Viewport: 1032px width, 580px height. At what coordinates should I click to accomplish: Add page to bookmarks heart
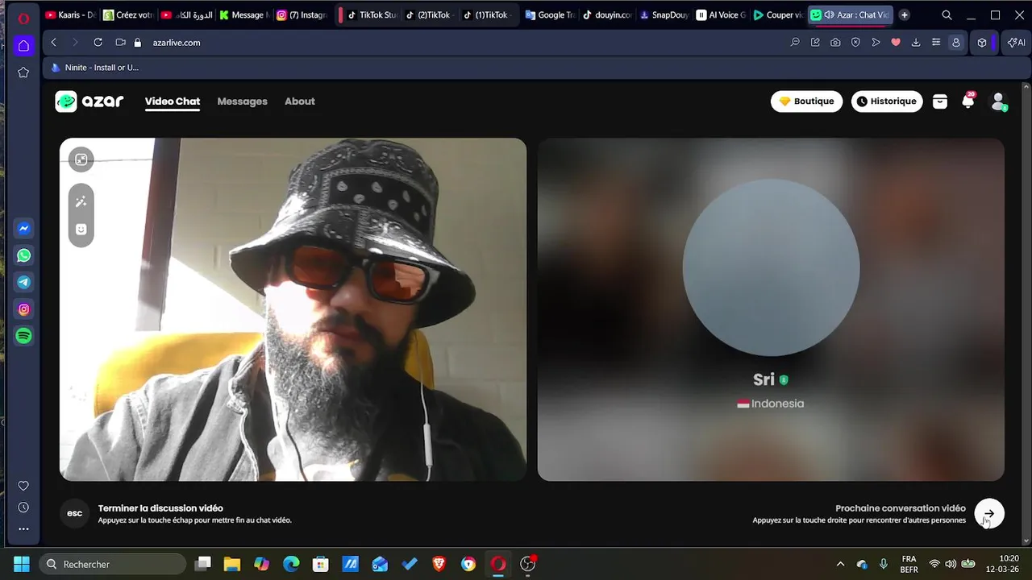click(896, 43)
